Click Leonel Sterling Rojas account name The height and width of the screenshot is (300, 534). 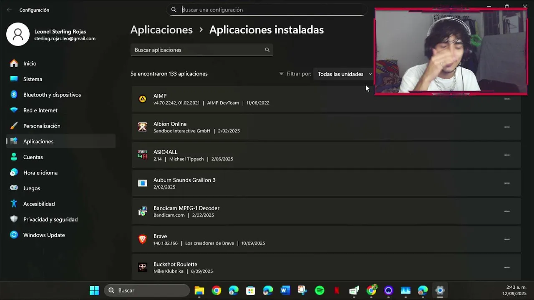(x=60, y=32)
